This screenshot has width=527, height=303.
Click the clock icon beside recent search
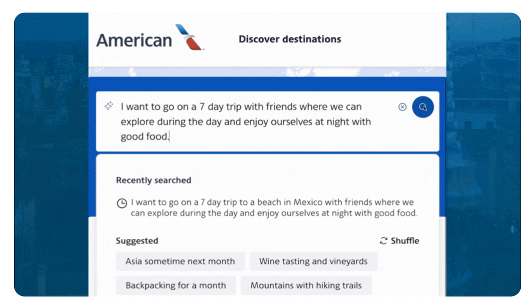tap(122, 203)
